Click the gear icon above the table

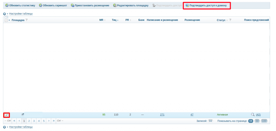click(5, 14)
